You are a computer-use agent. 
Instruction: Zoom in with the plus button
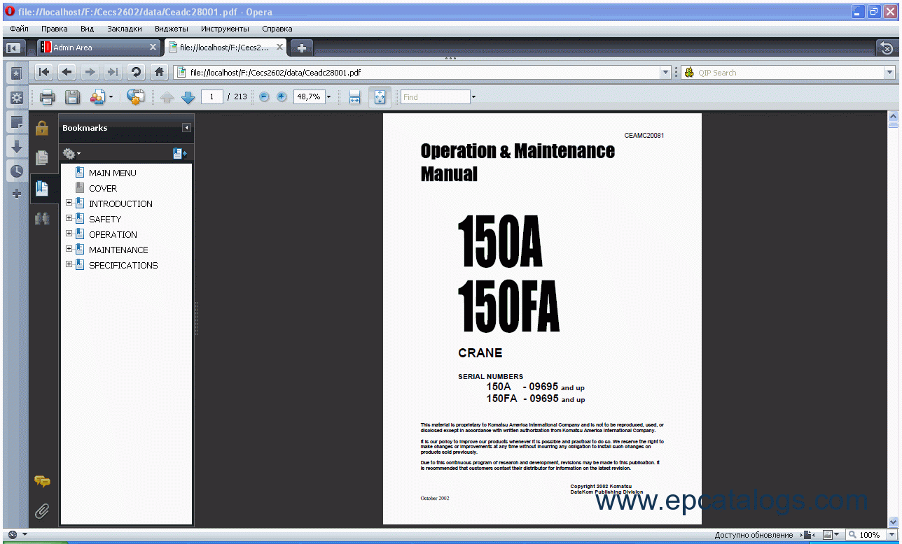coord(282,97)
